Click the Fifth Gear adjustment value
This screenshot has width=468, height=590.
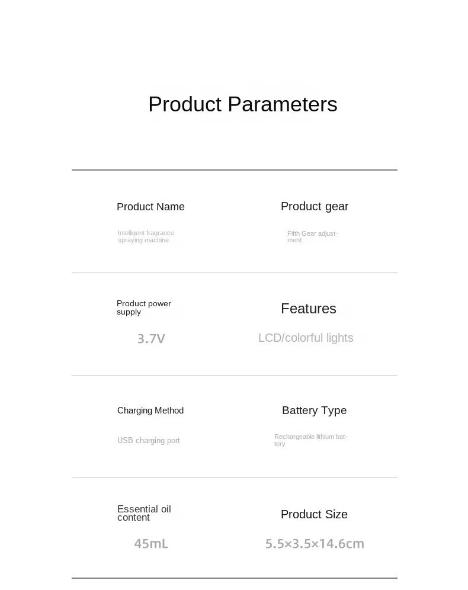(x=312, y=237)
